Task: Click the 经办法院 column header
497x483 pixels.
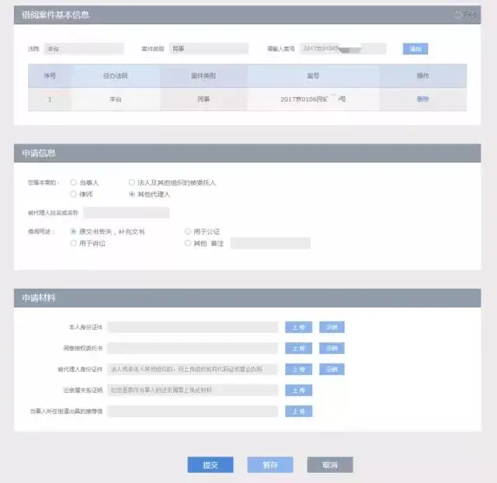Action: click(x=116, y=76)
